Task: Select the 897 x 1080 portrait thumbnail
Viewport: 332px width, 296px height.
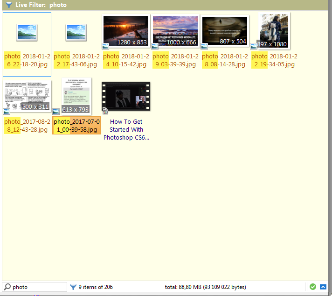Action: [x=274, y=30]
